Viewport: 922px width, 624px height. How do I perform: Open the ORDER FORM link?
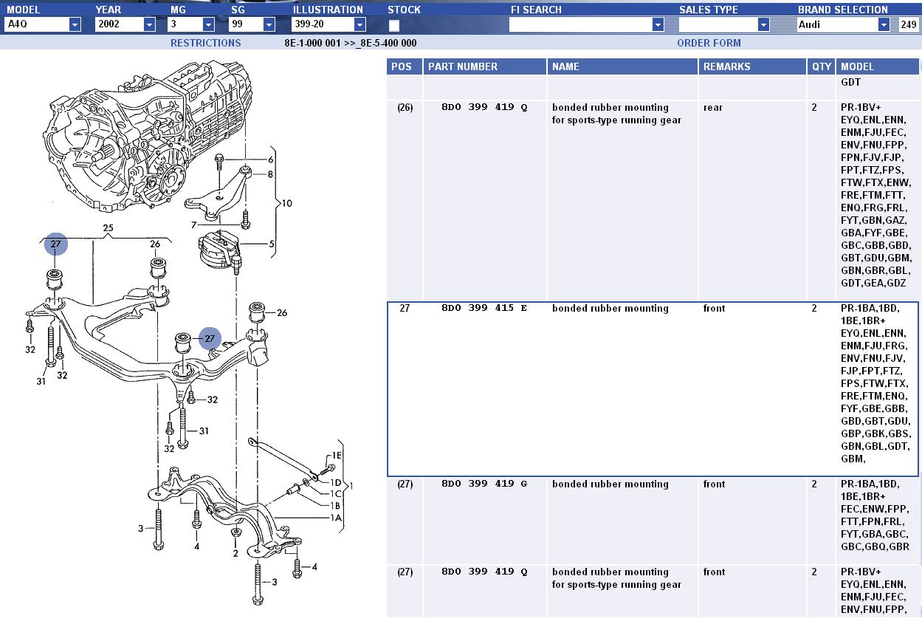tap(709, 43)
